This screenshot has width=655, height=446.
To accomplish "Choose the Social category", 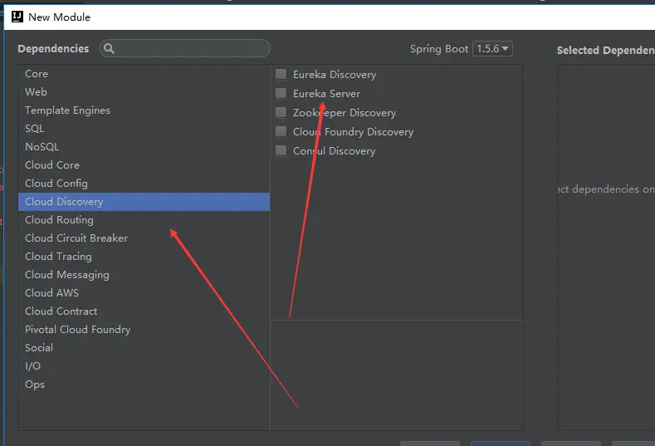I will point(144,348).
